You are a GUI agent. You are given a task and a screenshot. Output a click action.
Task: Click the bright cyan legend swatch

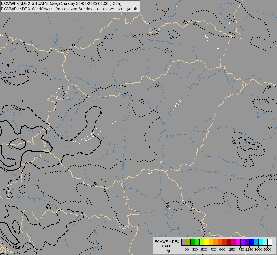[261, 242]
